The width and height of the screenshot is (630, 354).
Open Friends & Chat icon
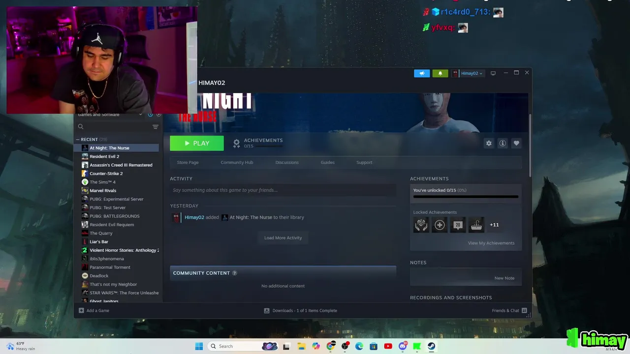(x=524, y=311)
